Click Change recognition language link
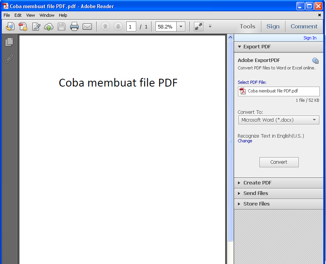 point(245,141)
